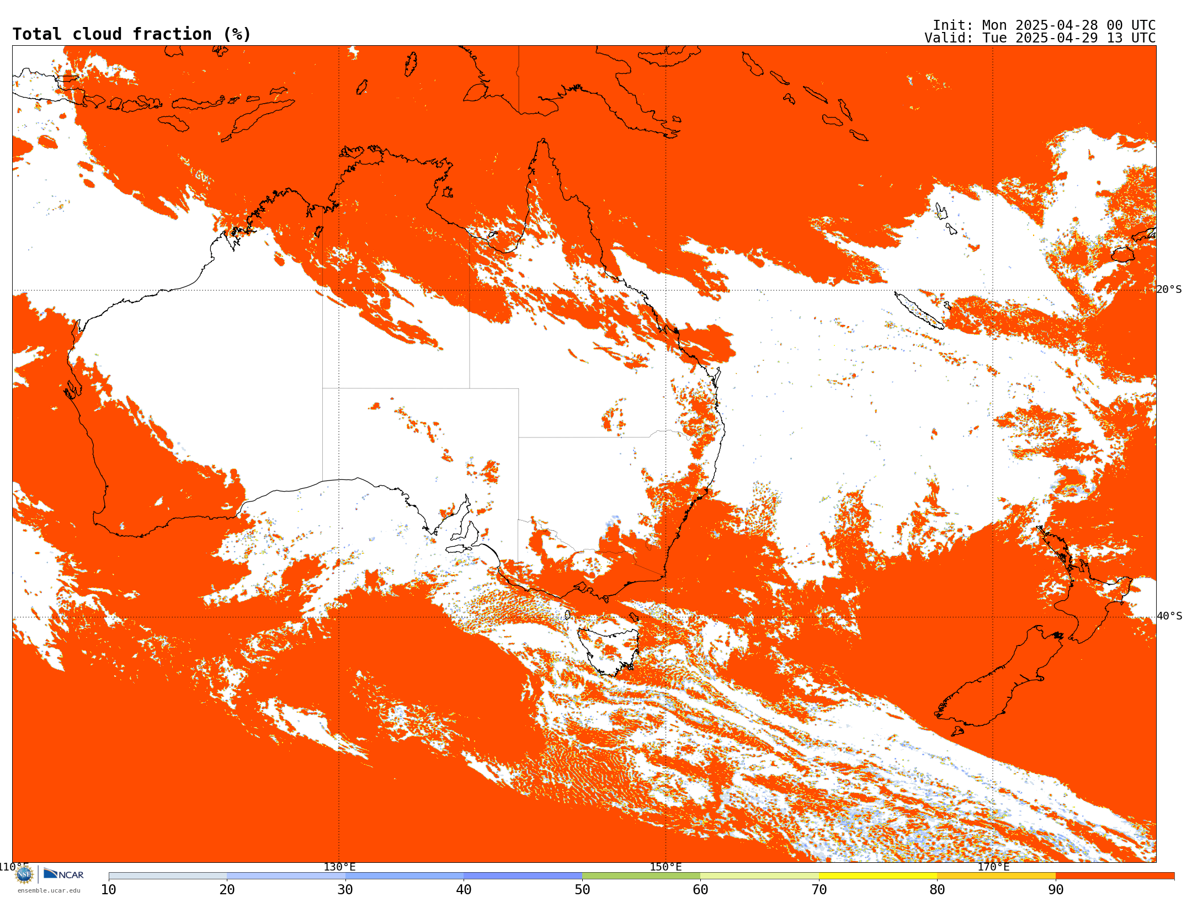This screenshot has width=1192, height=897.
Task: Click Tasmania on the map
Action: pos(609,652)
